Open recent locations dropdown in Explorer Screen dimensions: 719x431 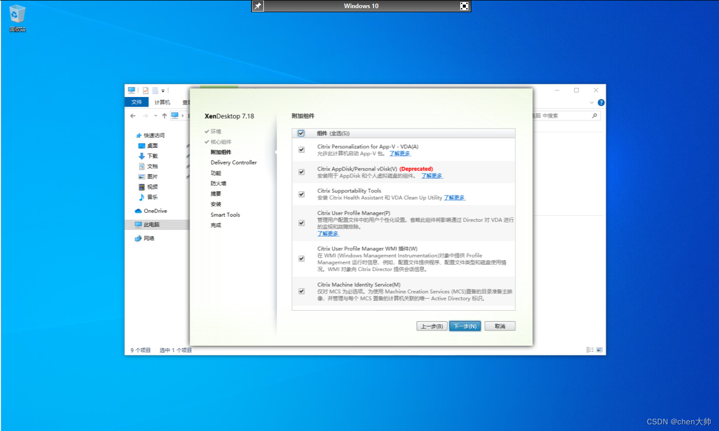155,116
